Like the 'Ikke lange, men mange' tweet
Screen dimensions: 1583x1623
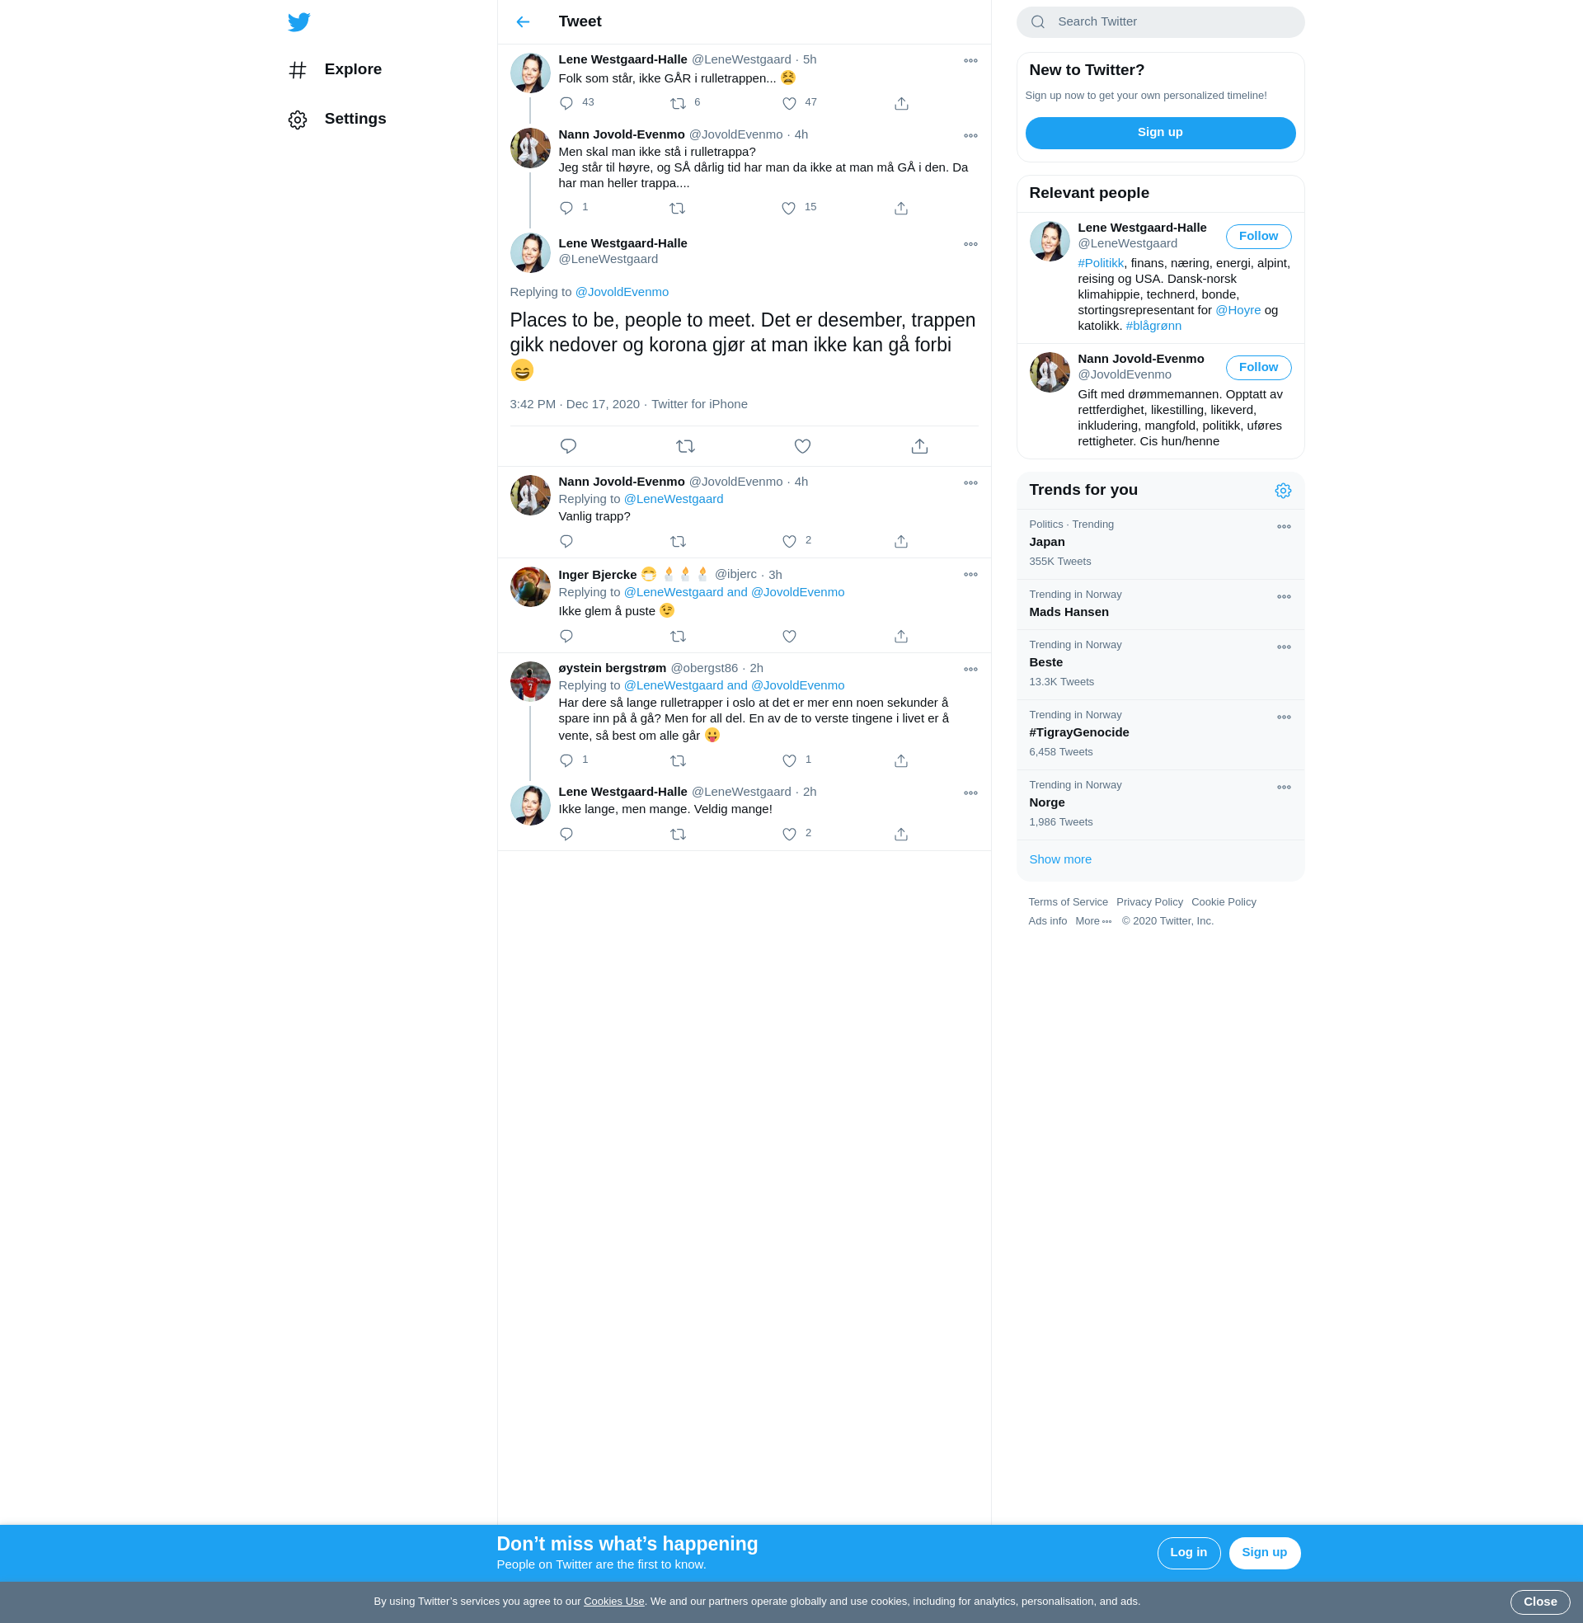[x=789, y=834]
